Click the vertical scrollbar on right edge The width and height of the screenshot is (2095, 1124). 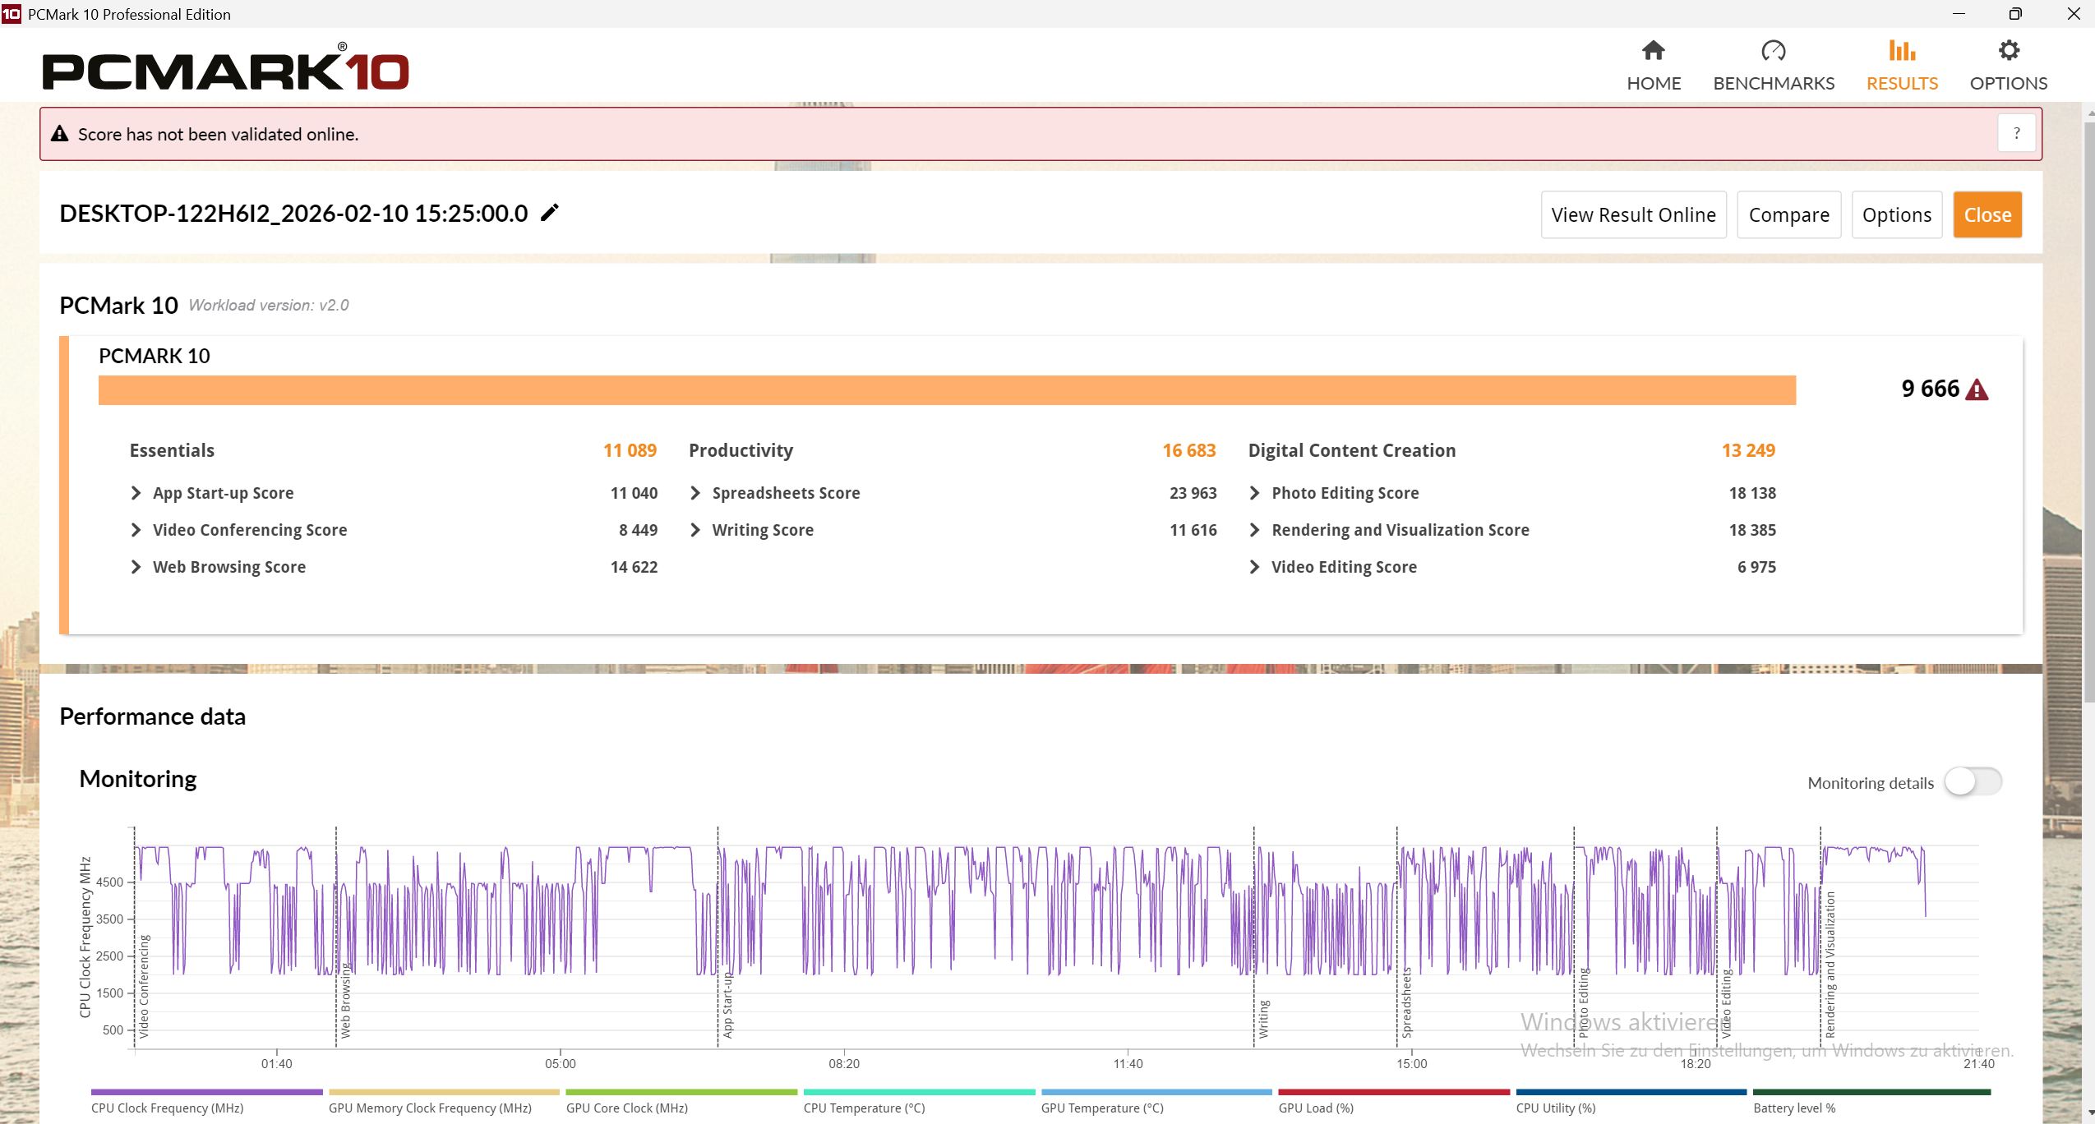tap(2088, 411)
